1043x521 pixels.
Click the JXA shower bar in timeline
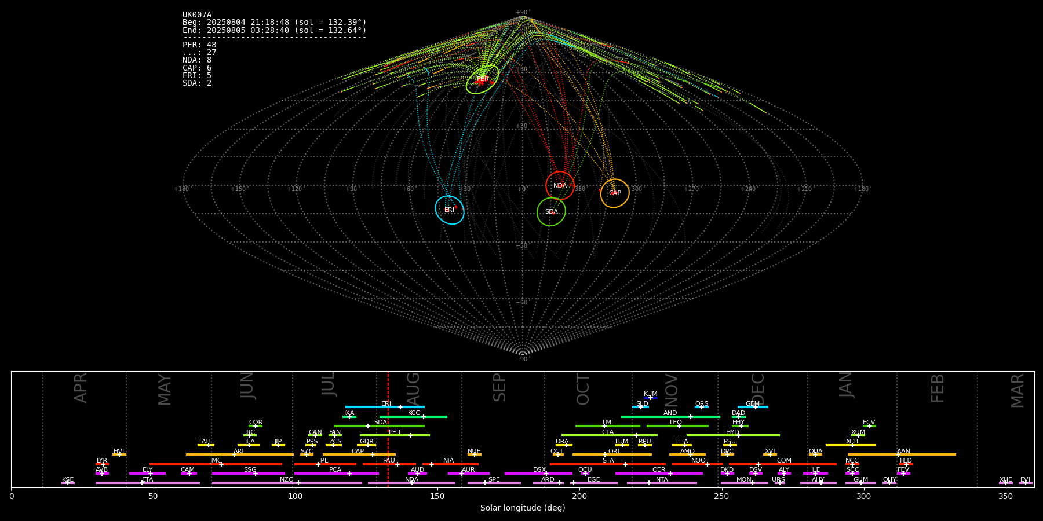pos(349,417)
